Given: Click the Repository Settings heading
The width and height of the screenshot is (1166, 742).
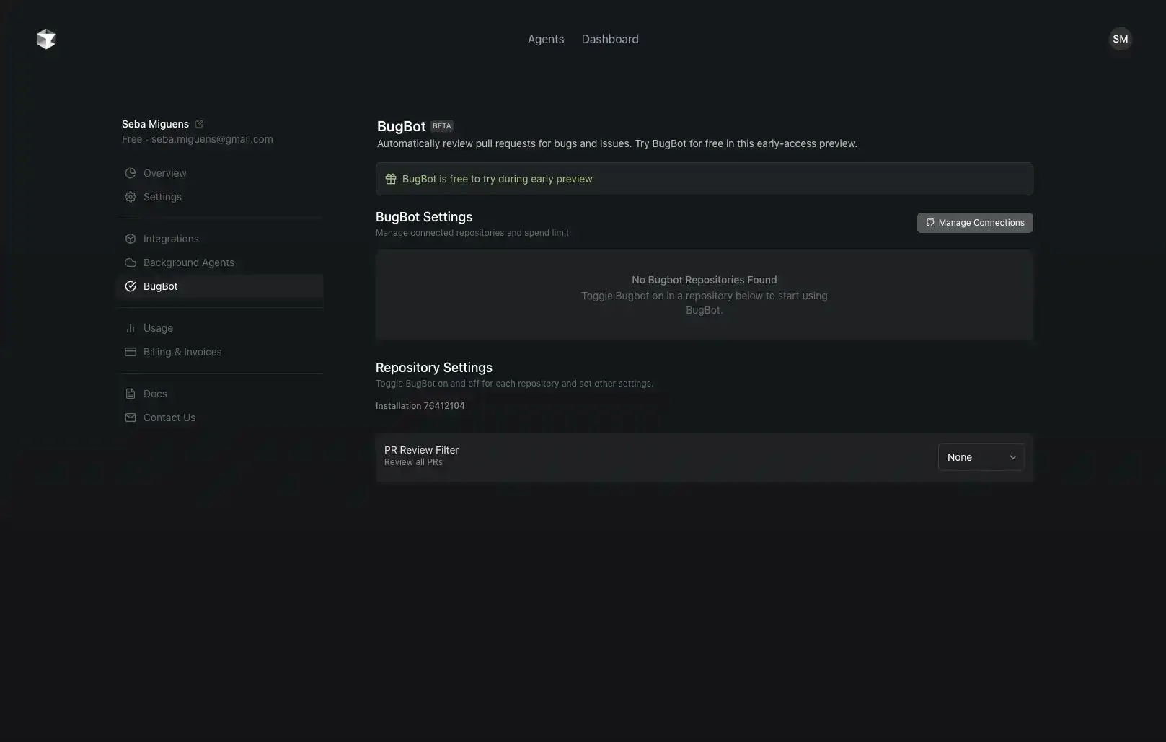Looking at the screenshot, I should click(x=434, y=368).
